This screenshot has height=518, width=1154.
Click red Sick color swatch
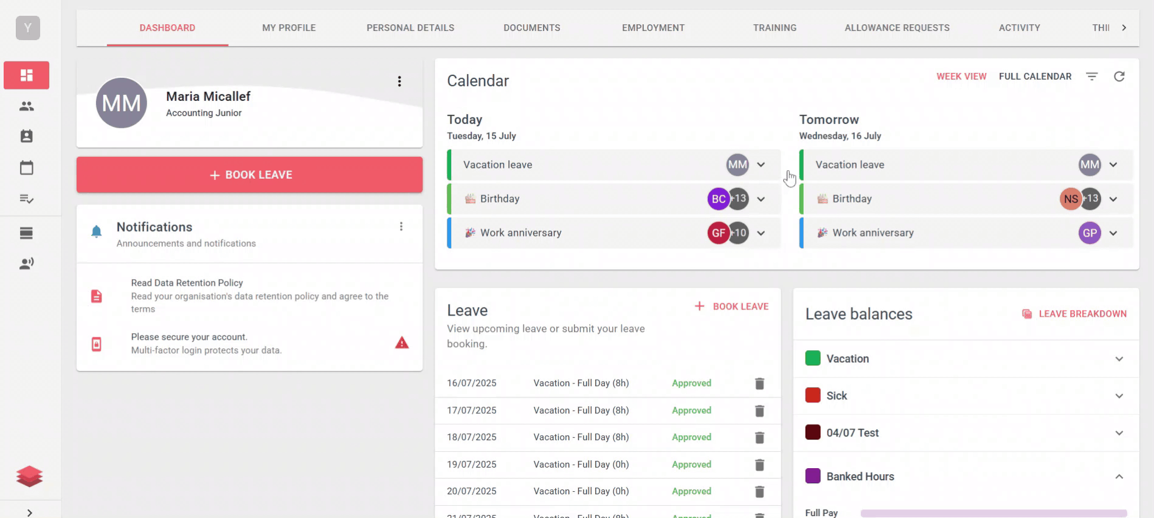[x=813, y=395]
